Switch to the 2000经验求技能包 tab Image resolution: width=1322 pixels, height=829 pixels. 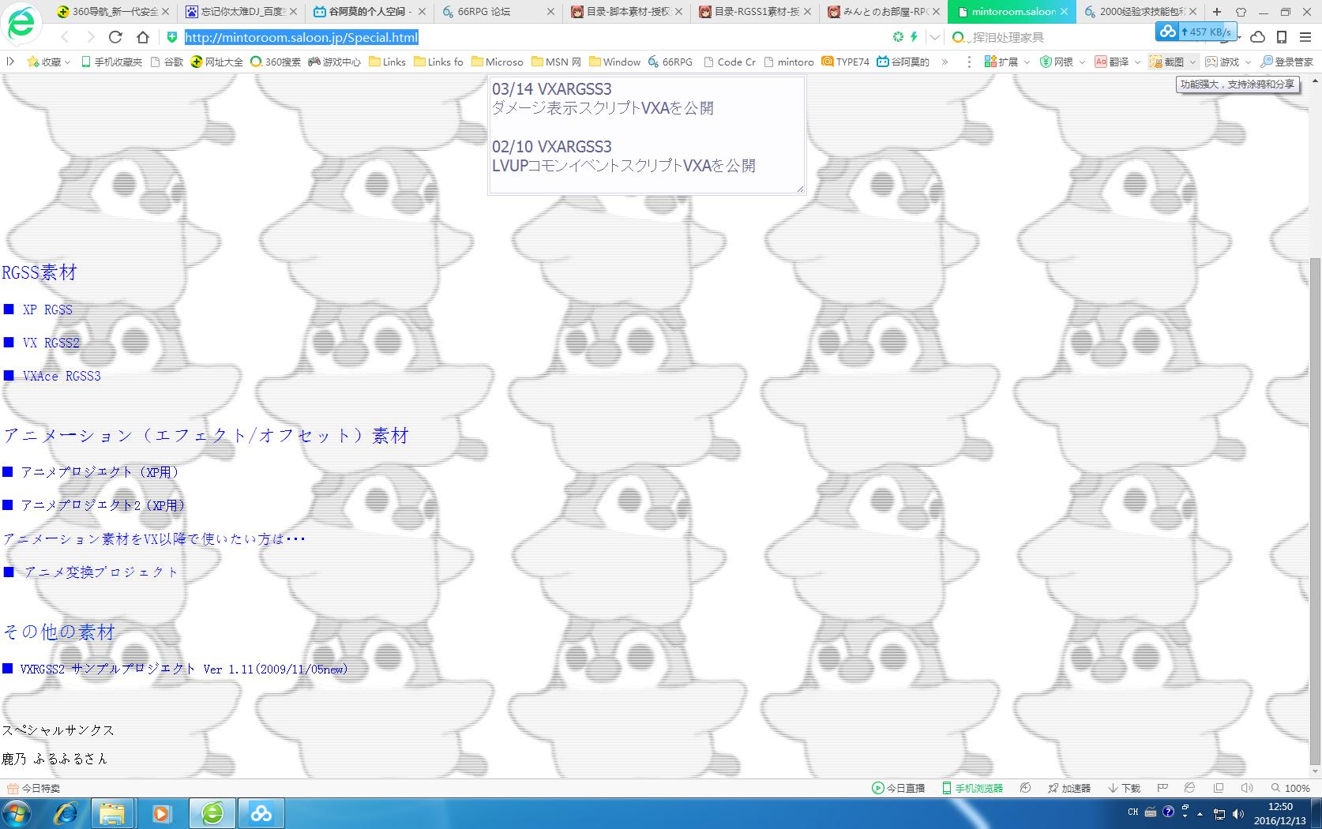click(1140, 12)
